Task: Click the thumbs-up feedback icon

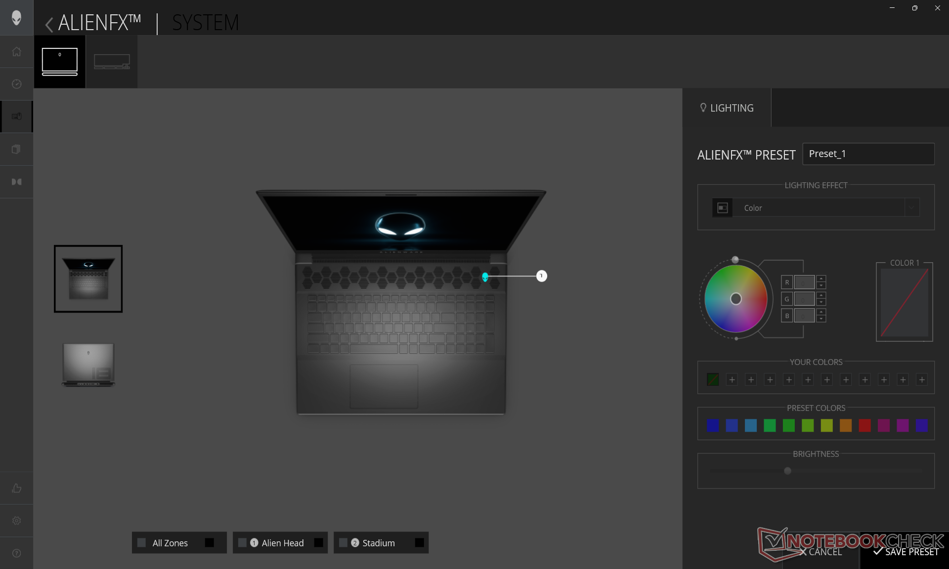Action: point(16,488)
